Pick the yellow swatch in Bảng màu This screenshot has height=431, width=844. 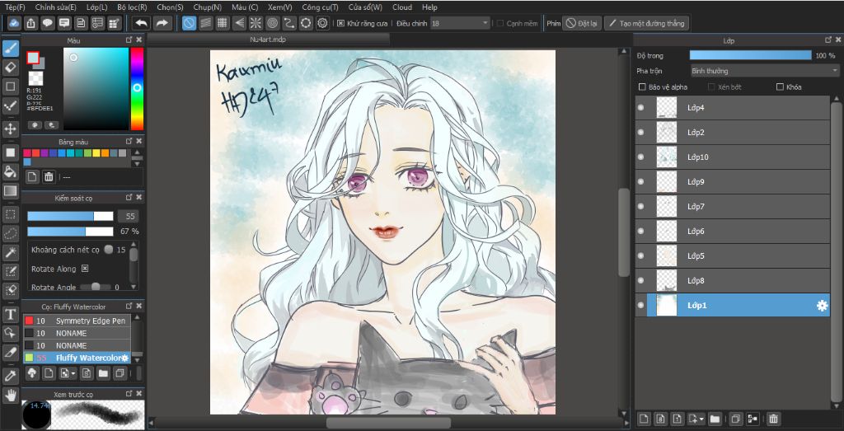click(x=96, y=153)
